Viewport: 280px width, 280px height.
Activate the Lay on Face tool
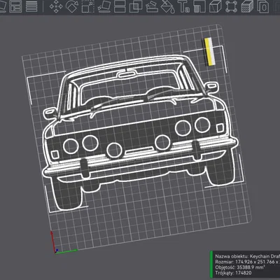104,6
